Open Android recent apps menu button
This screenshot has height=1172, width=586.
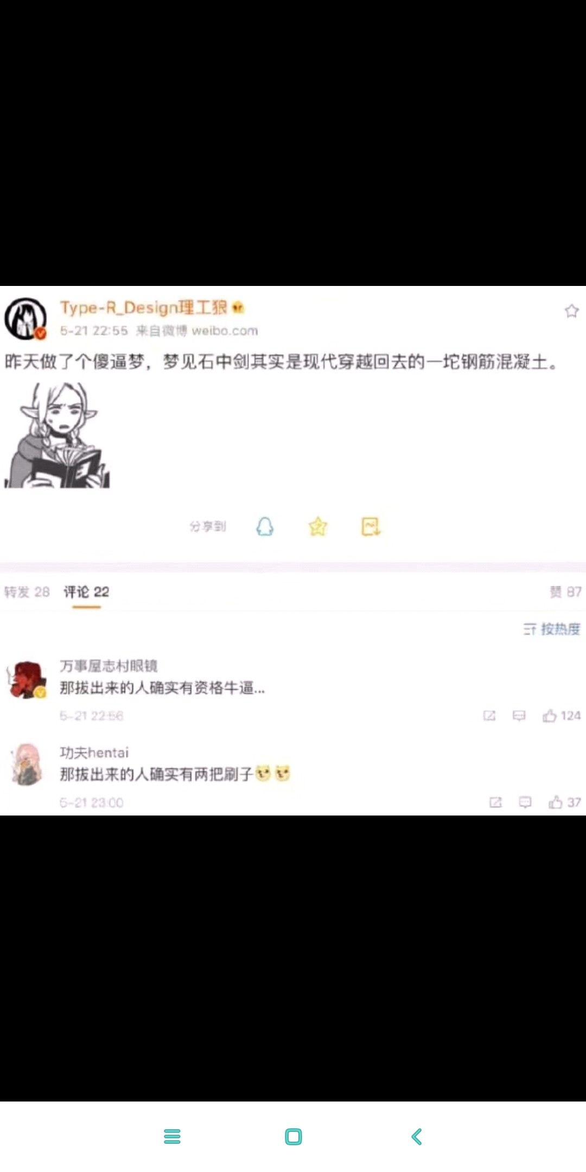point(172,1136)
